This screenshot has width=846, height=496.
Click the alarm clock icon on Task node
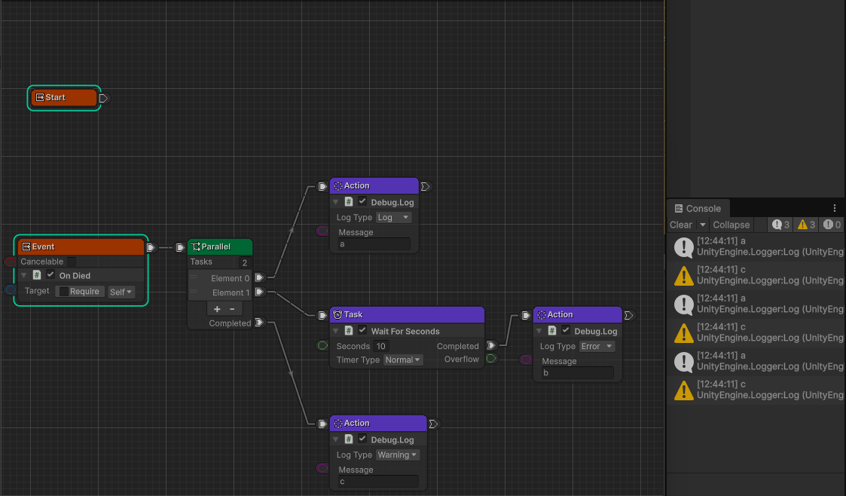(x=337, y=315)
